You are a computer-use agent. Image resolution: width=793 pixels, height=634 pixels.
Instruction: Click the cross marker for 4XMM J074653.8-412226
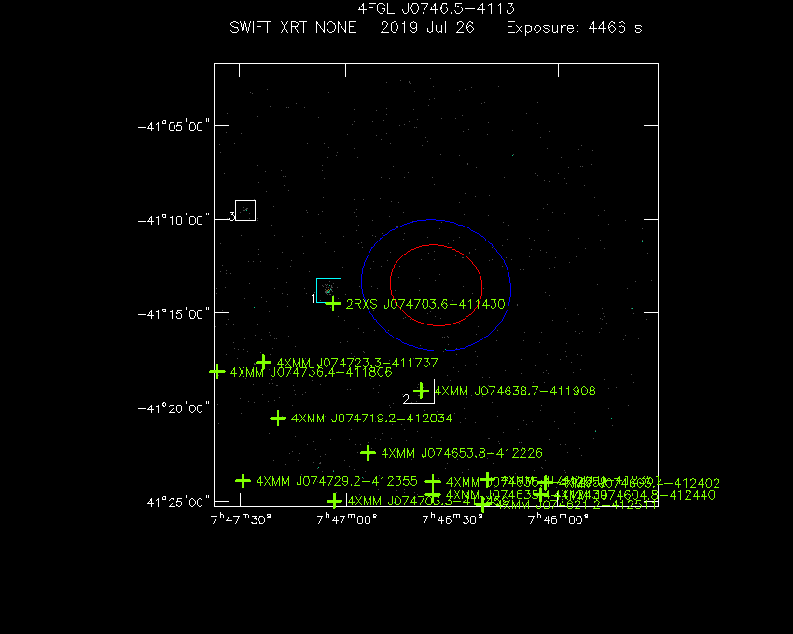pos(368,452)
